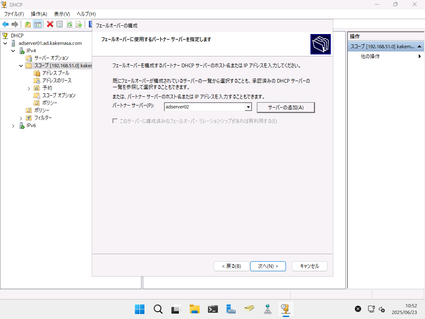Collapse the adserver01 server node chevron
This screenshot has width=425, height=319.
click(5, 43)
